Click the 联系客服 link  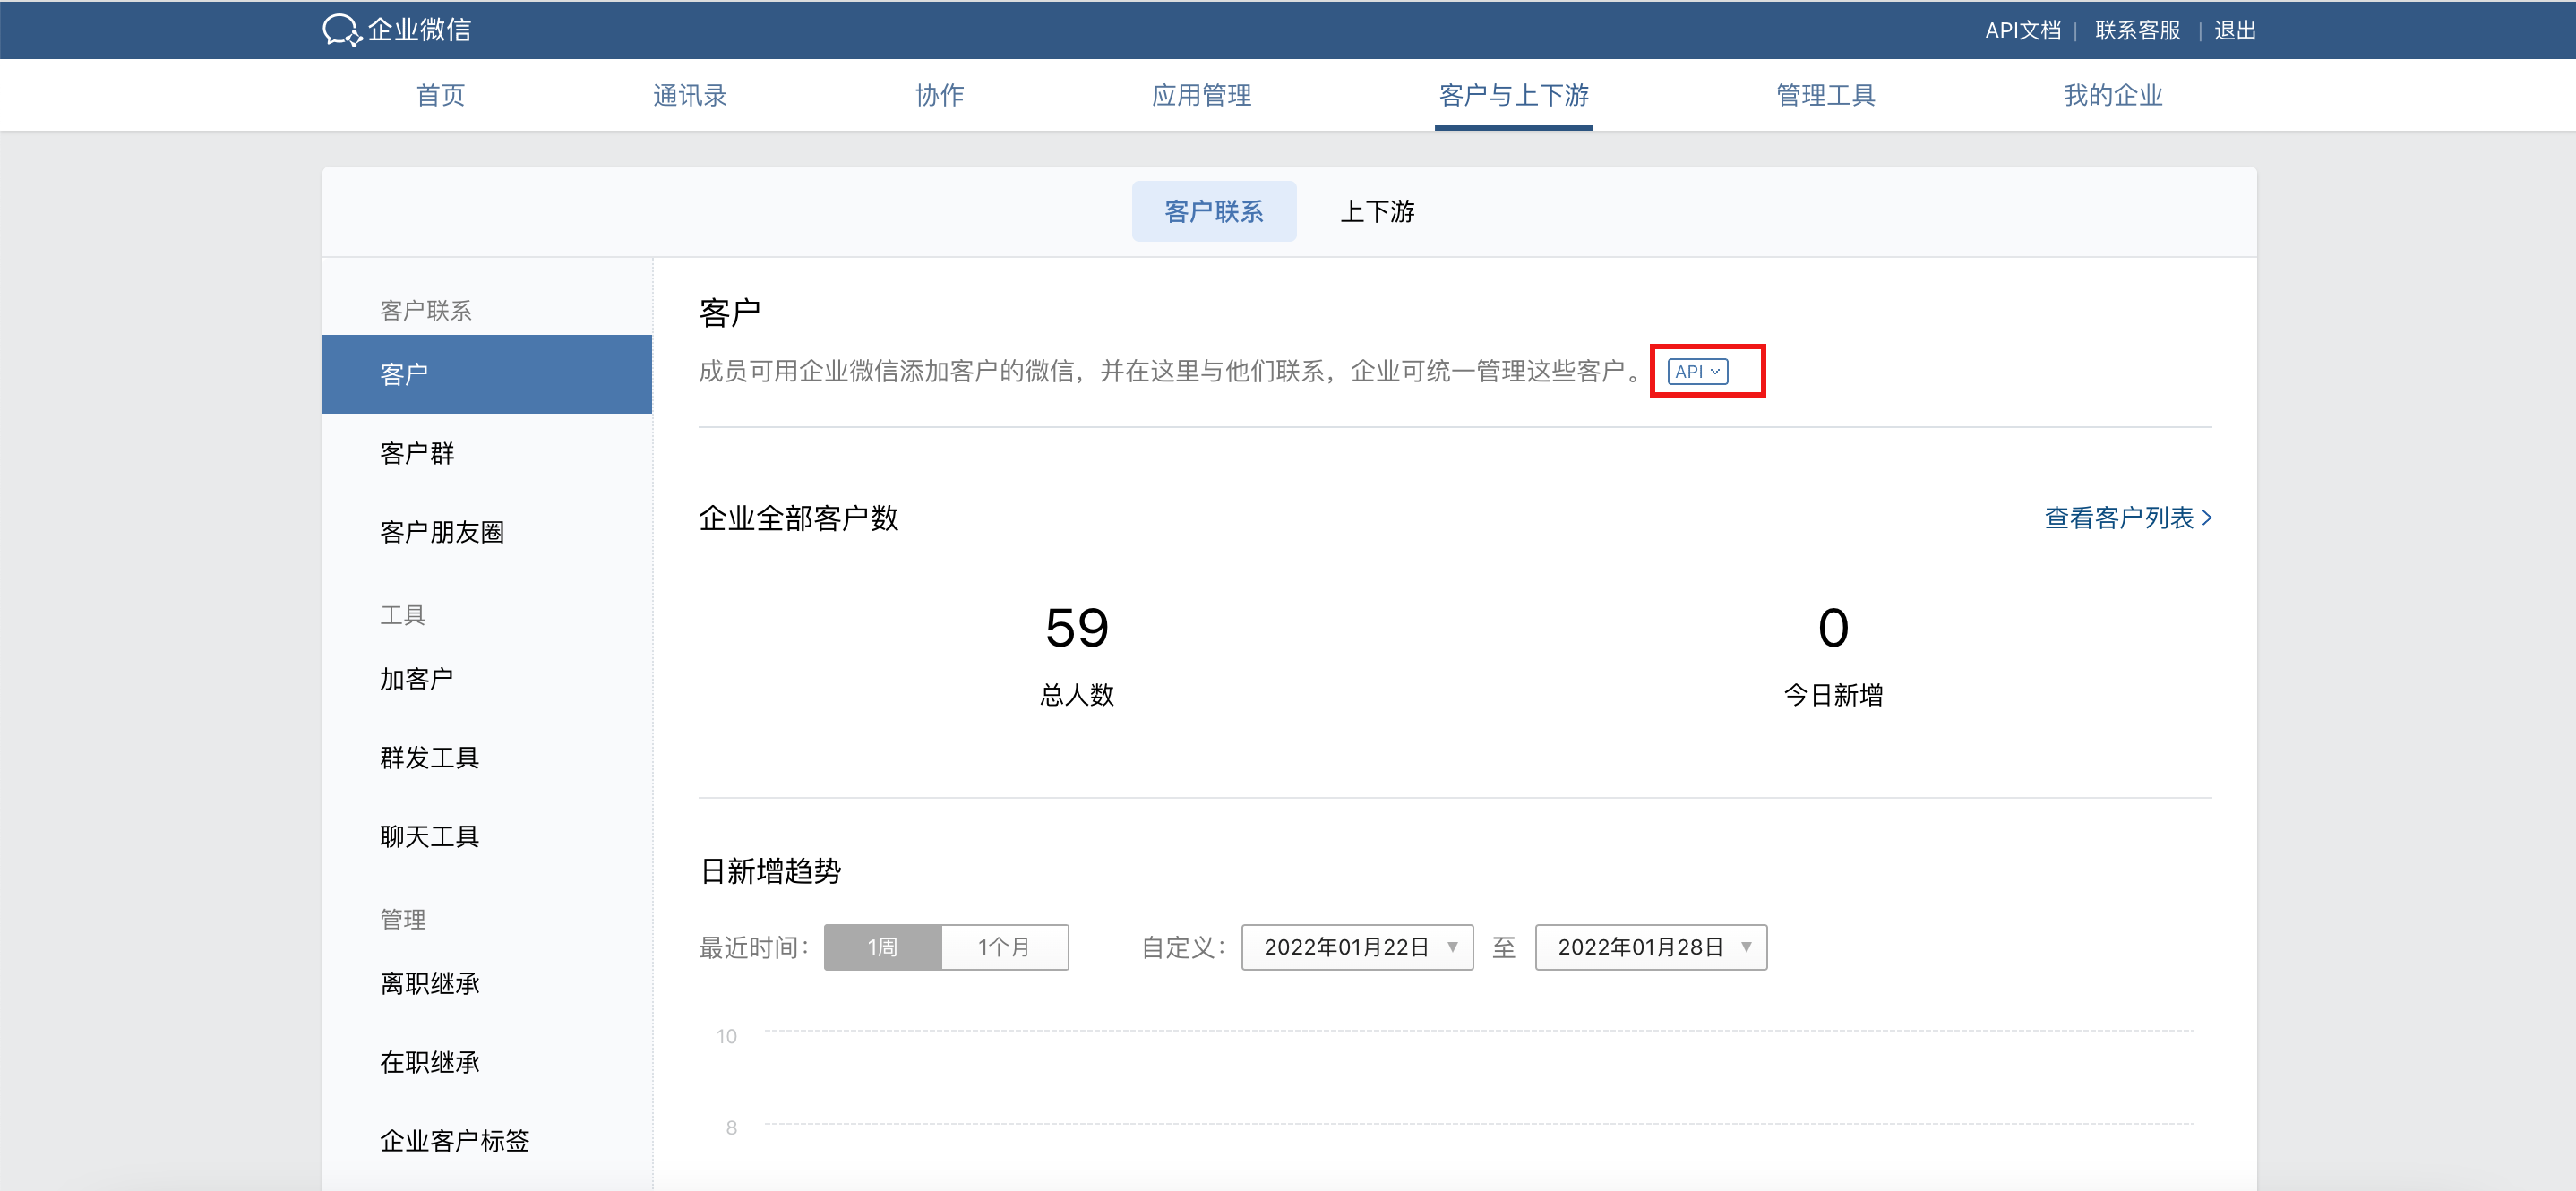click(x=2137, y=30)
